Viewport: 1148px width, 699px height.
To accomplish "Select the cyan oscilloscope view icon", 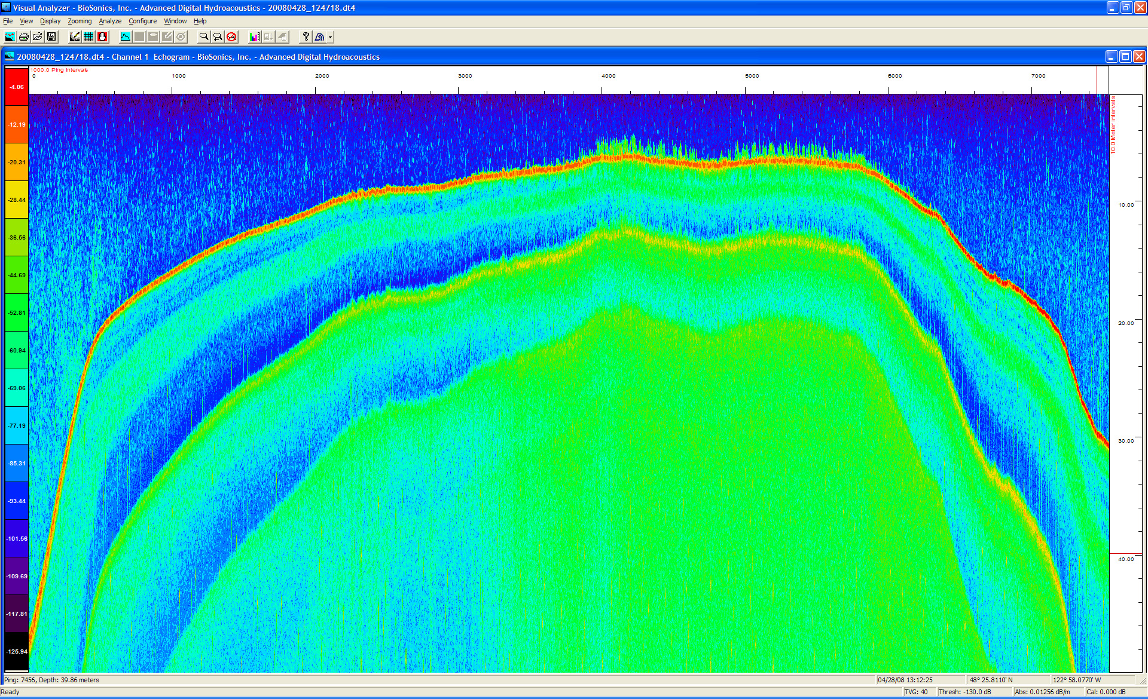I will [x=126, y=37].
